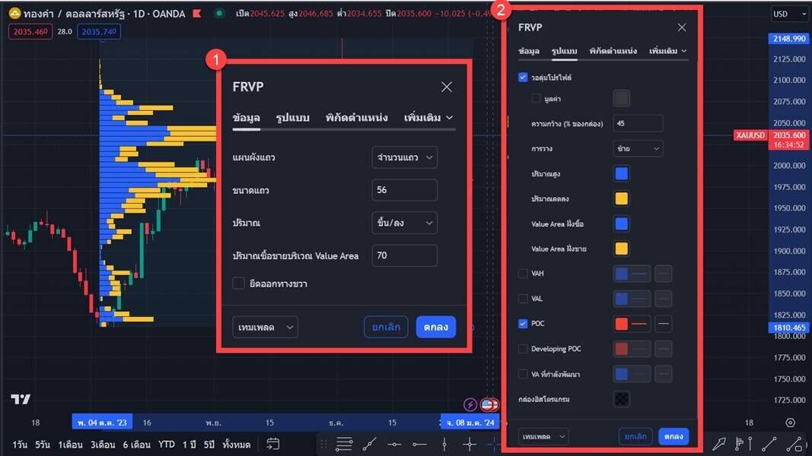Change Value Area ฝั่งขาย yellow swatch
The height and width of the screenshot is (456, 812).
(622, 249)
